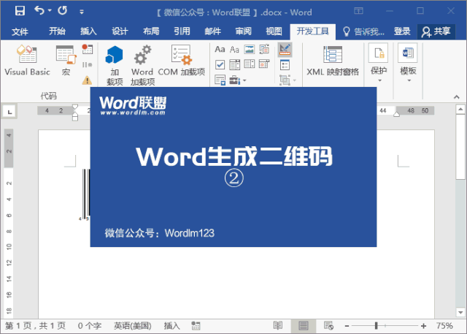The height and width of the screenshot is (334, 467).
Task: Click the 75% zoom level
Action: click(x=444, y=326)
